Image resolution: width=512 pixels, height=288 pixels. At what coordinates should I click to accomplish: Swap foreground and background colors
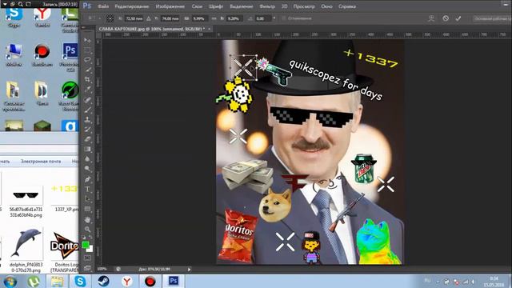[90, 238]
